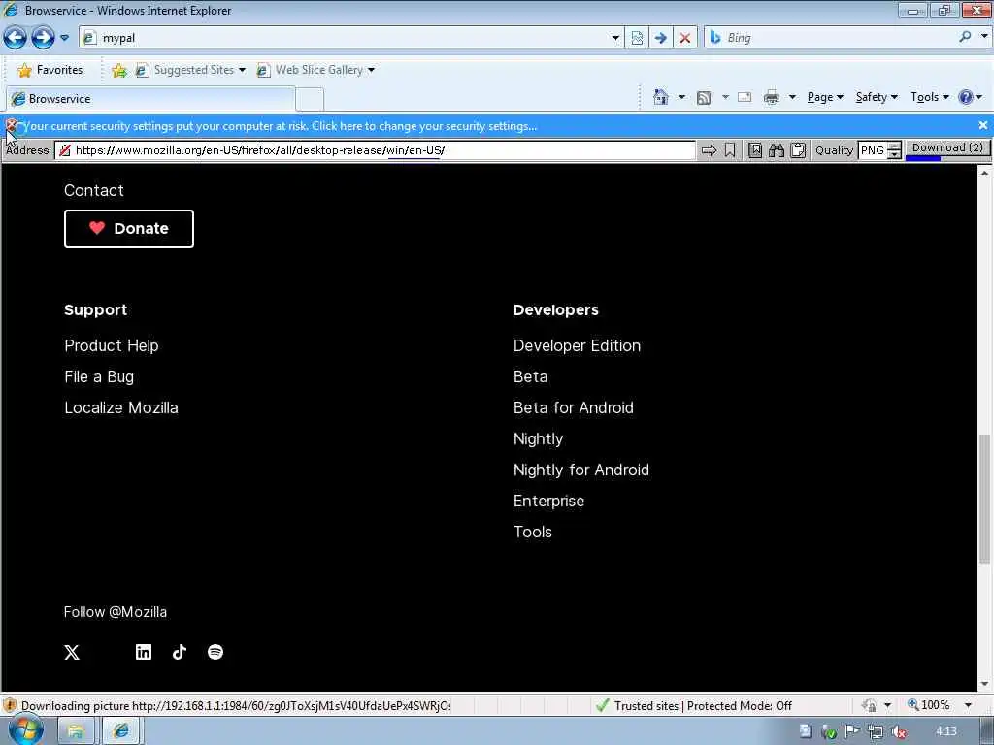Open the File a Bug link

pyautogui.click(x=99, y=377)
